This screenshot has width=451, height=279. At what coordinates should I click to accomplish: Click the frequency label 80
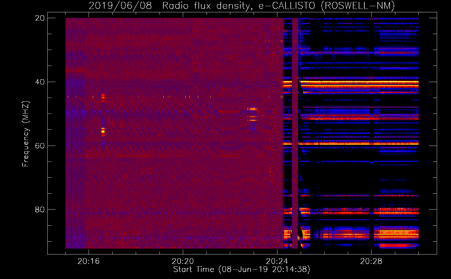click(40, 210)
